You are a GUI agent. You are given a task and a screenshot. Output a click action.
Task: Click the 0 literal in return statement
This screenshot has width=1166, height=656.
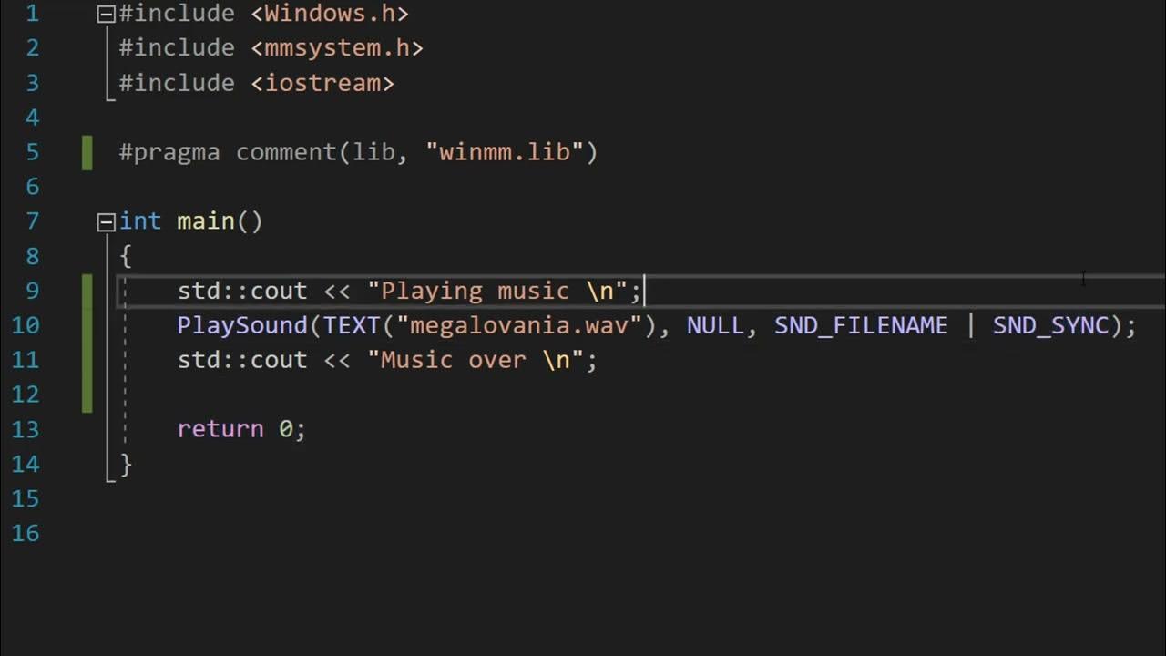click(285, 429)
